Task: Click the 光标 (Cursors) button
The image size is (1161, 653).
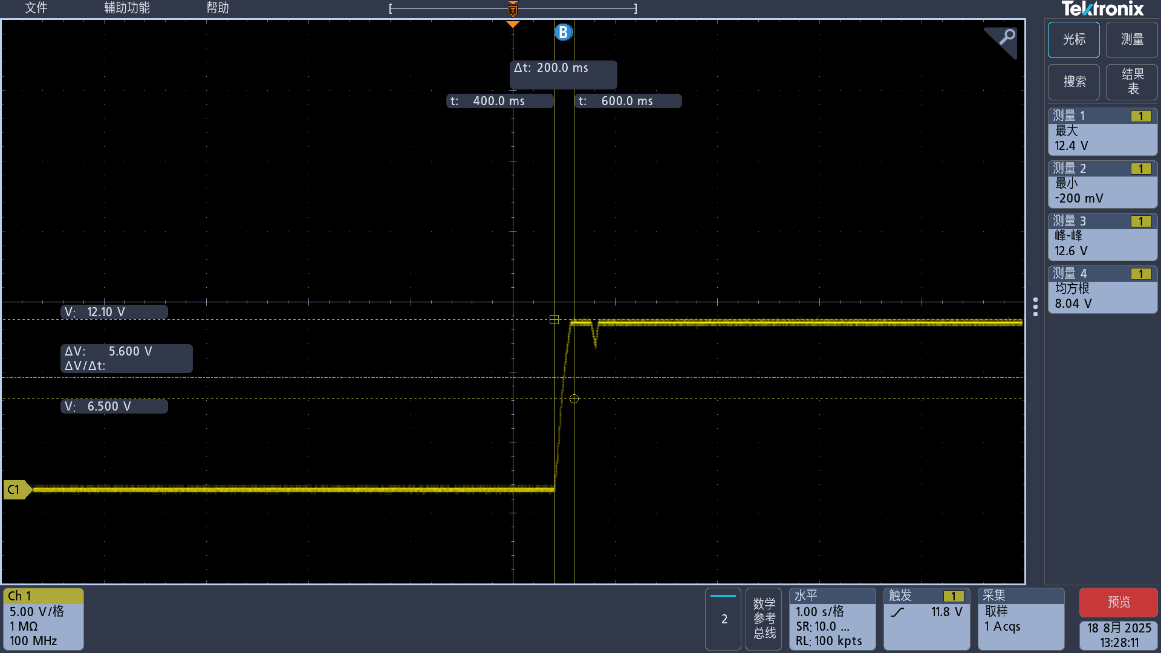Action: [x=1073, y=39]
